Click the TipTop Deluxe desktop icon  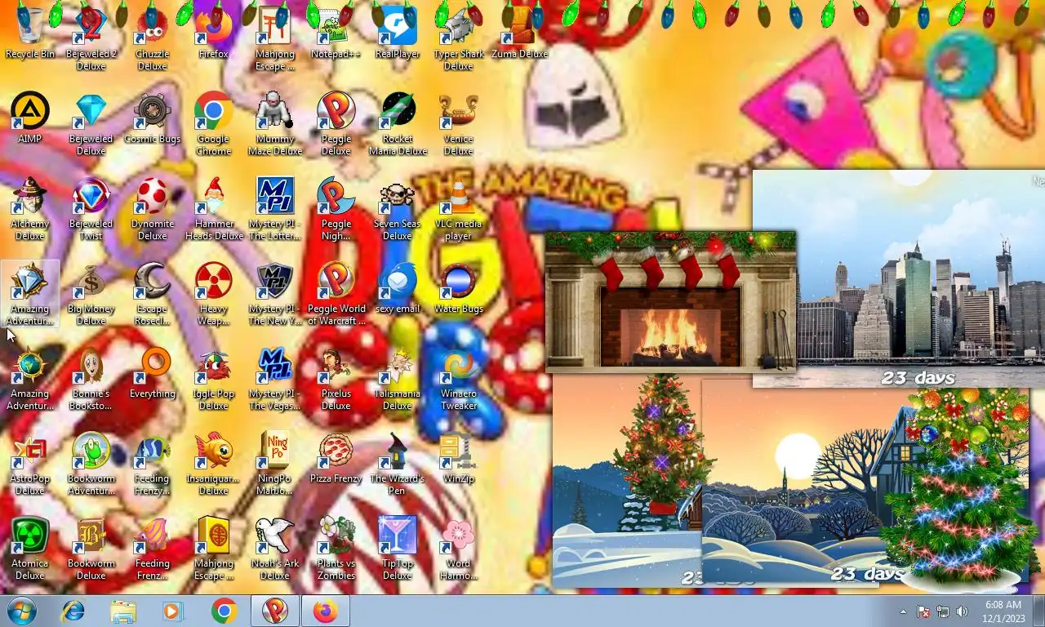(398, 549)
